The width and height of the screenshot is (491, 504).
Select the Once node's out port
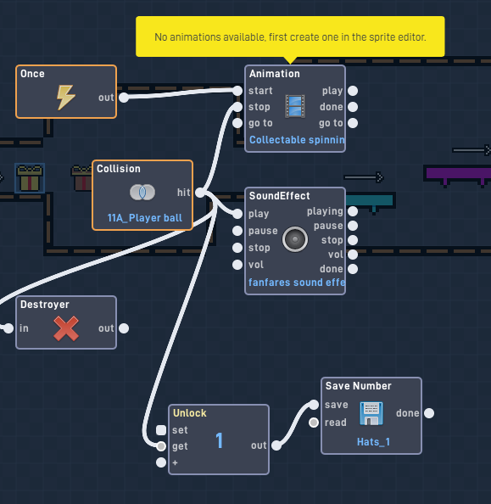(x=124, y=98)
